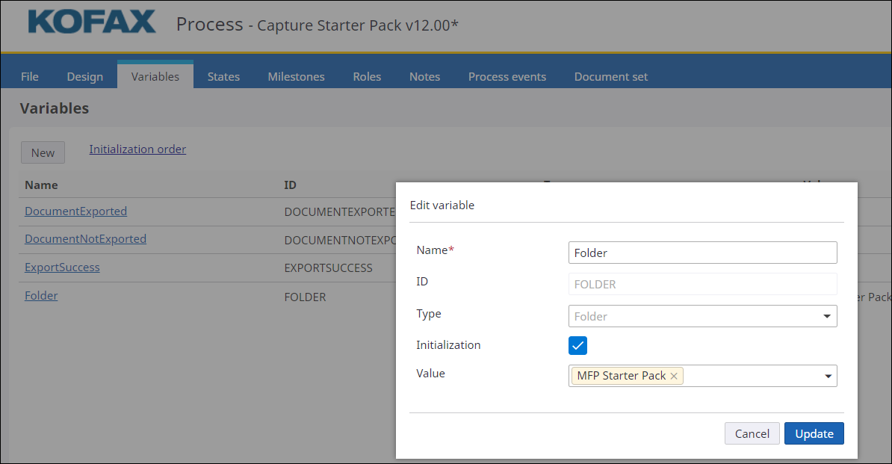
Task: Open the Milestones tab
Action: click(x=296, y=76)
